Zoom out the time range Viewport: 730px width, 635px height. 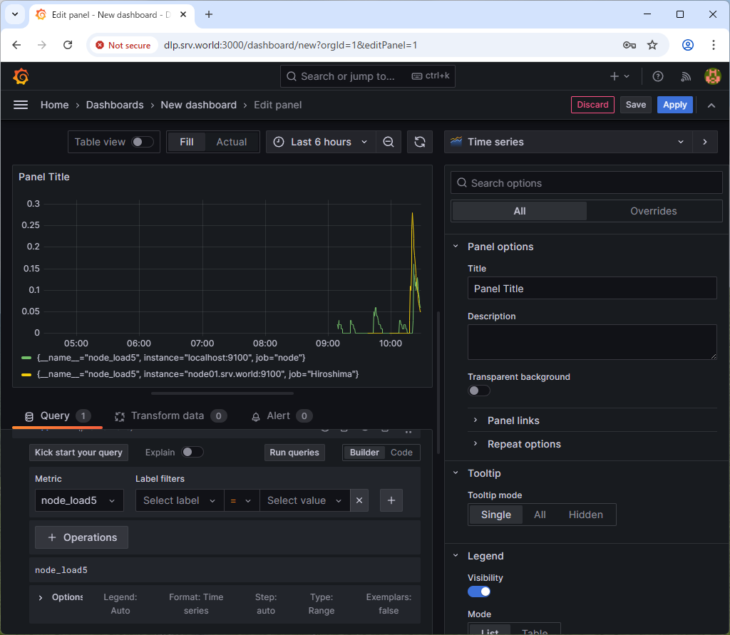pos(389,142)
